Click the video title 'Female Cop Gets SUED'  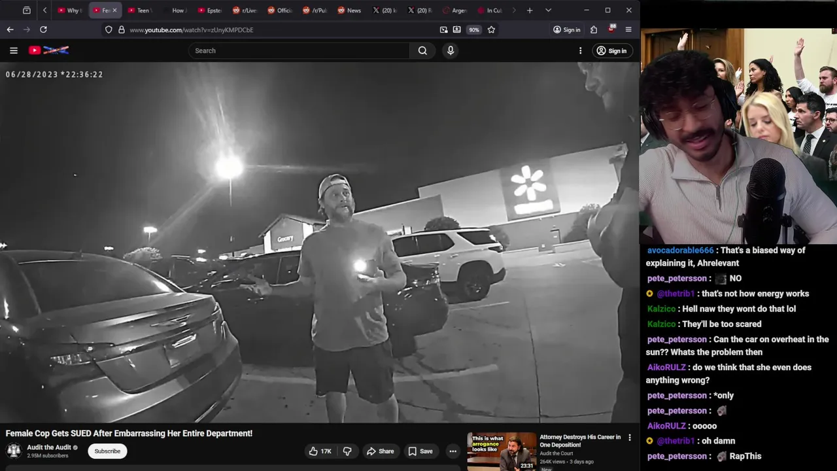[129, 433]
